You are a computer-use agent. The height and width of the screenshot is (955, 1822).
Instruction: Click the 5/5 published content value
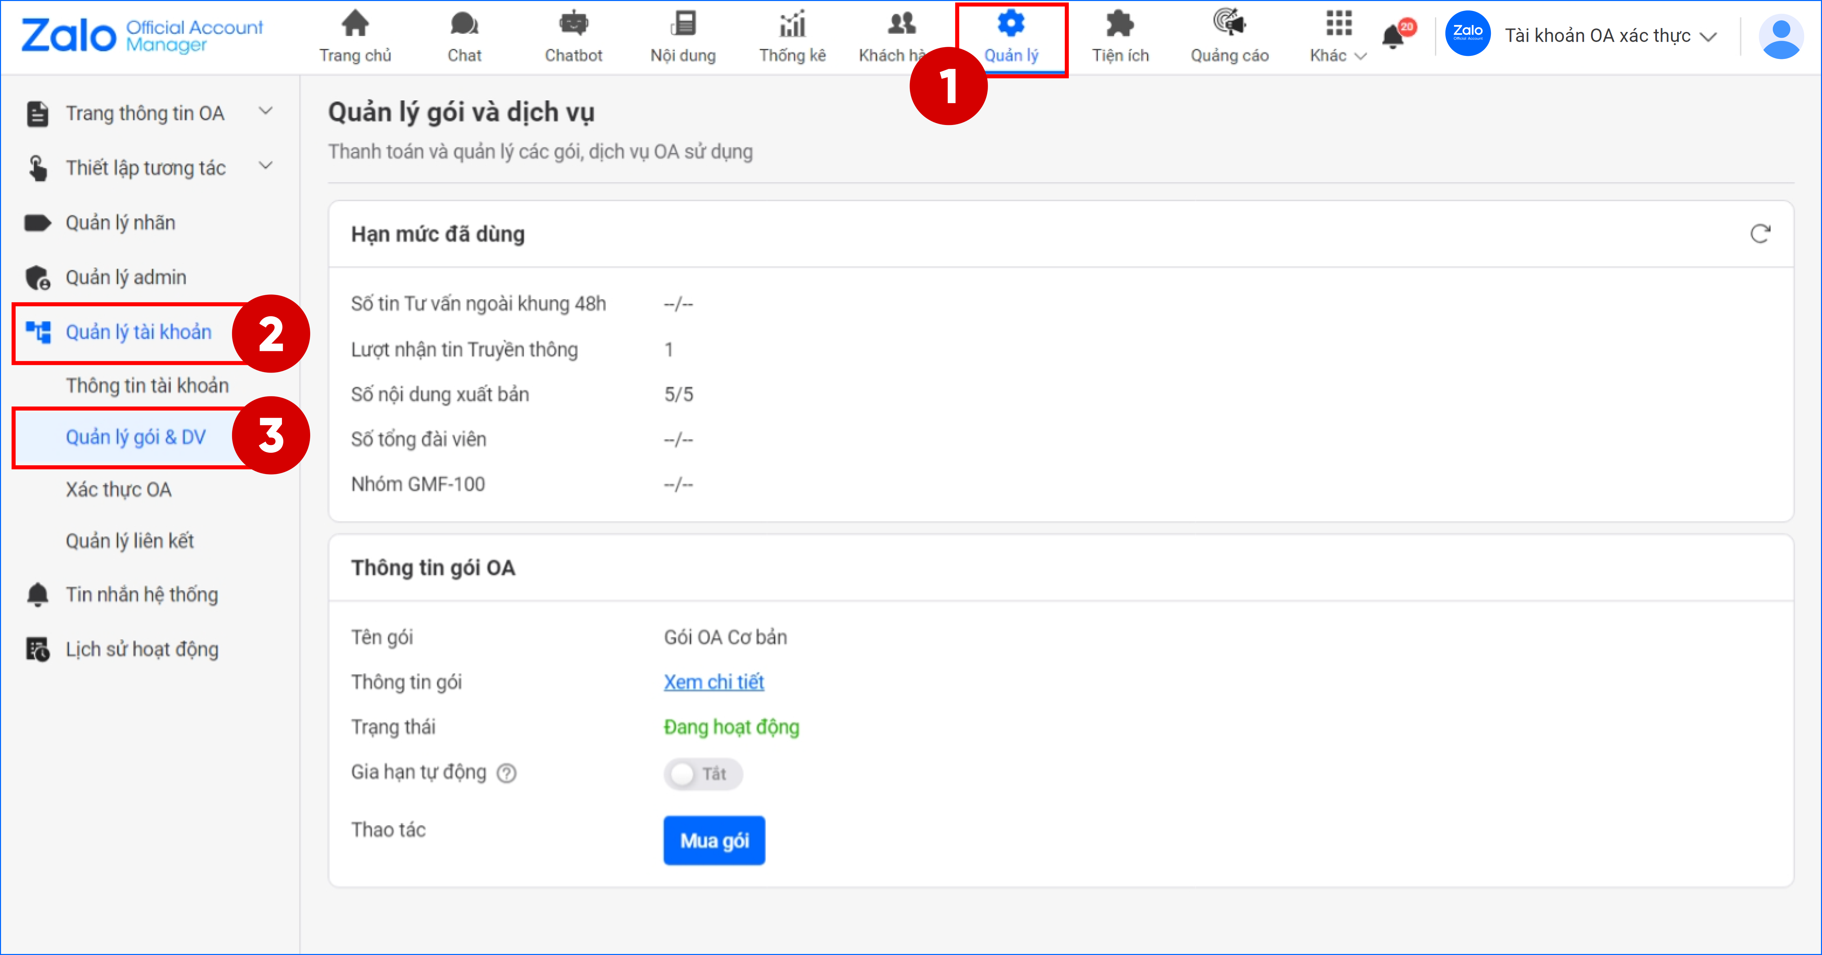[678, 395]
